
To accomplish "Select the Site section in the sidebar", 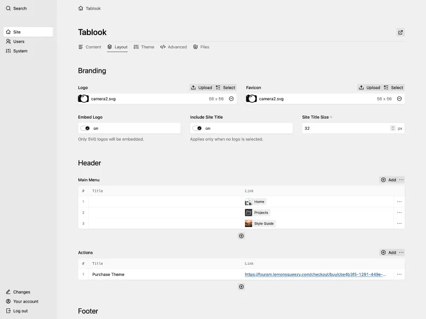I will (x=16, y=31).
